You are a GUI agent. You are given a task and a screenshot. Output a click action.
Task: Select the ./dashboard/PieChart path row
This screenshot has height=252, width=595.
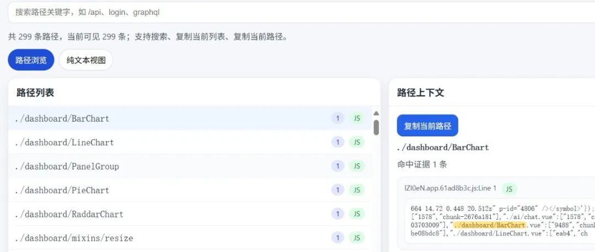[x=190, y=190]
